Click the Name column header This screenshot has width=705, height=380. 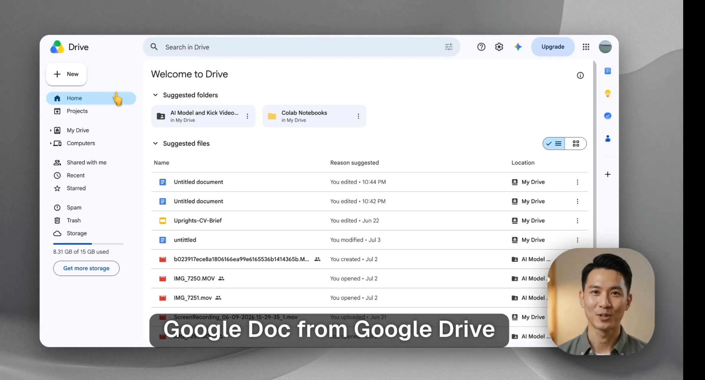[x=161, y=163]
